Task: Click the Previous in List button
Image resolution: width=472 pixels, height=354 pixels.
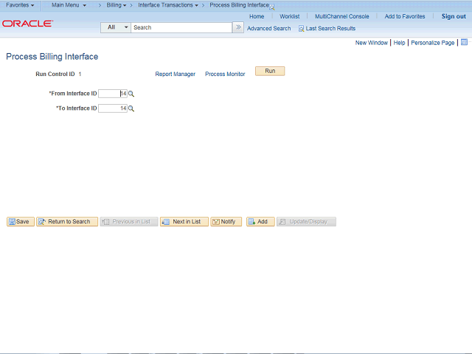Action: [129, 221]
